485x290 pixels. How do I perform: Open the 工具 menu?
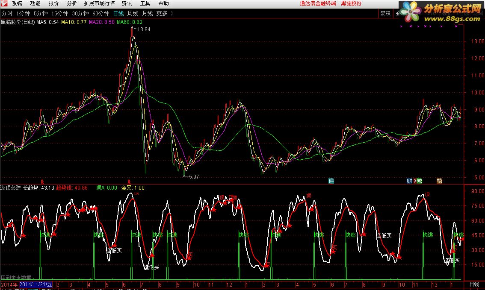coord(145,3)
